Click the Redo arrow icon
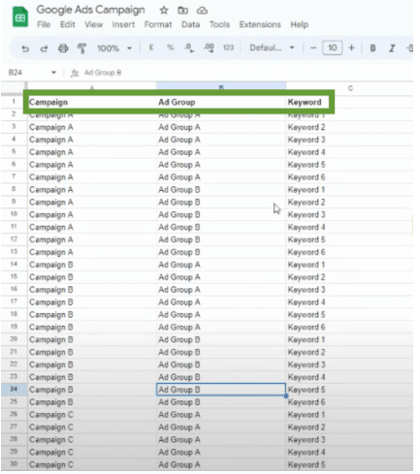This screenshot has height=474, width=420. click(44, 48)
